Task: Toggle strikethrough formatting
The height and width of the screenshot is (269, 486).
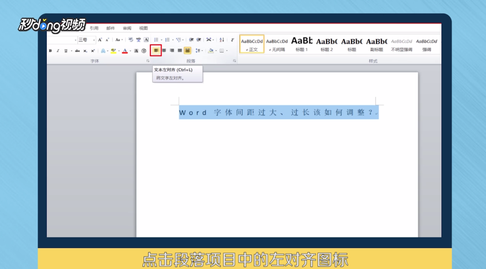Action: click(x=77, y=51)
